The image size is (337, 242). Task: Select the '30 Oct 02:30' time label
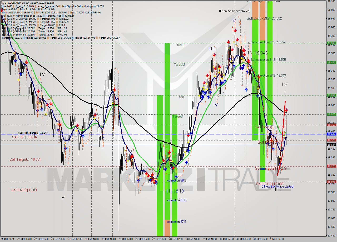[227, 239]
